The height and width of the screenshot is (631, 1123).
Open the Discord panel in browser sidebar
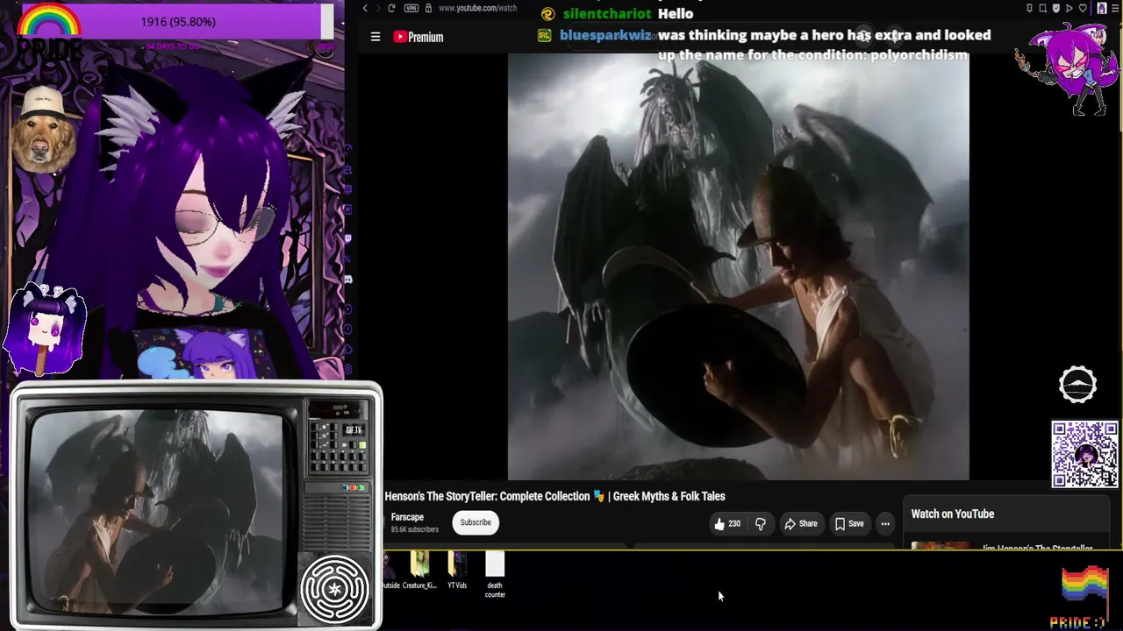click(348, 280)
